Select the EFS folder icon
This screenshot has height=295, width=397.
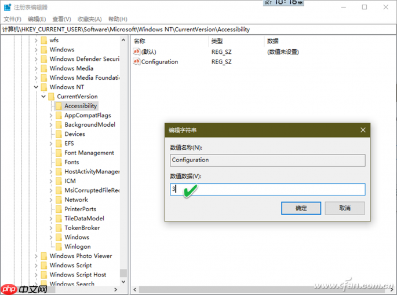point(58,143)
